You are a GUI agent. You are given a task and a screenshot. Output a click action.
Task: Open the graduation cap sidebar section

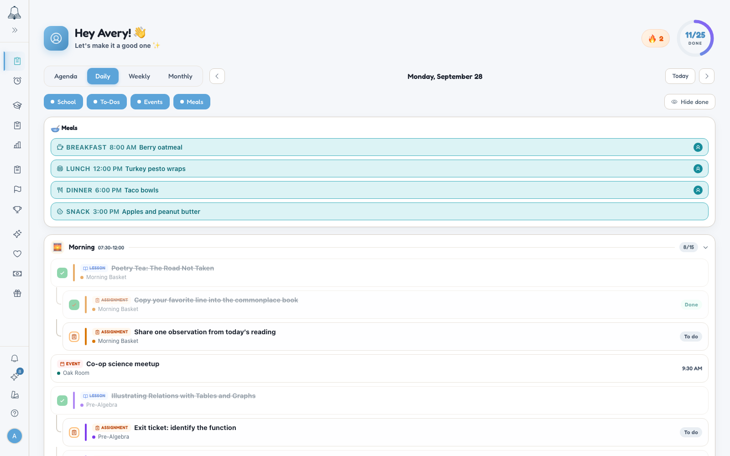click(x=17, y=105)
